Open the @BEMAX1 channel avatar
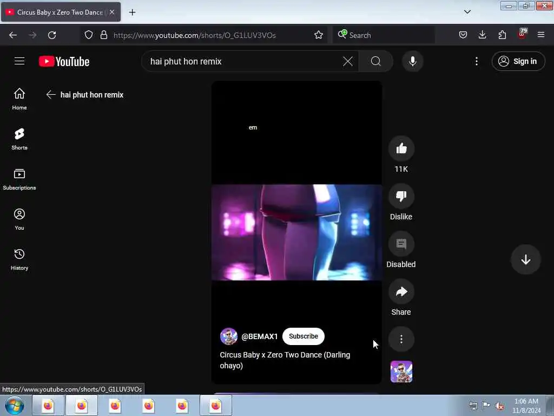The height and width of the screenshot is (416, 554). pos(229,336)
